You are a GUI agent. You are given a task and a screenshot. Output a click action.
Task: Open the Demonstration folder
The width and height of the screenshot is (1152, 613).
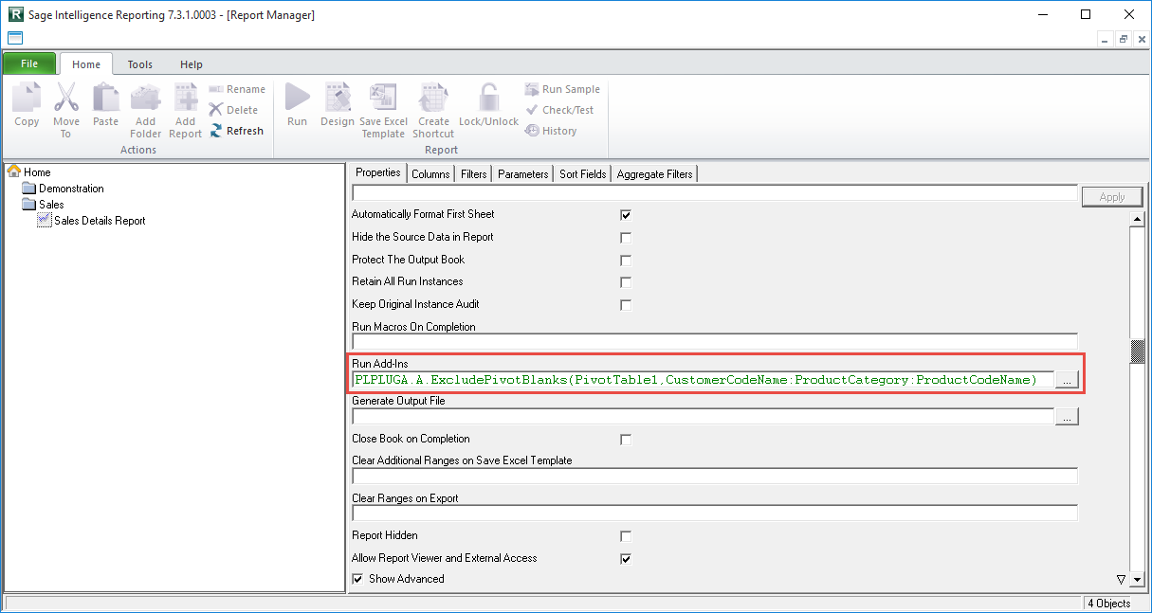63,189
